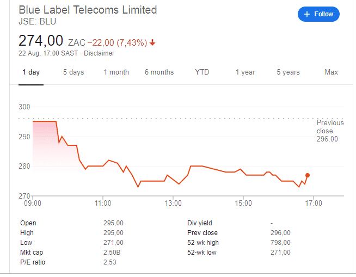This screenshot has width=356, height=277.
Task: View the 1 year chart
Action: [245, 72]
